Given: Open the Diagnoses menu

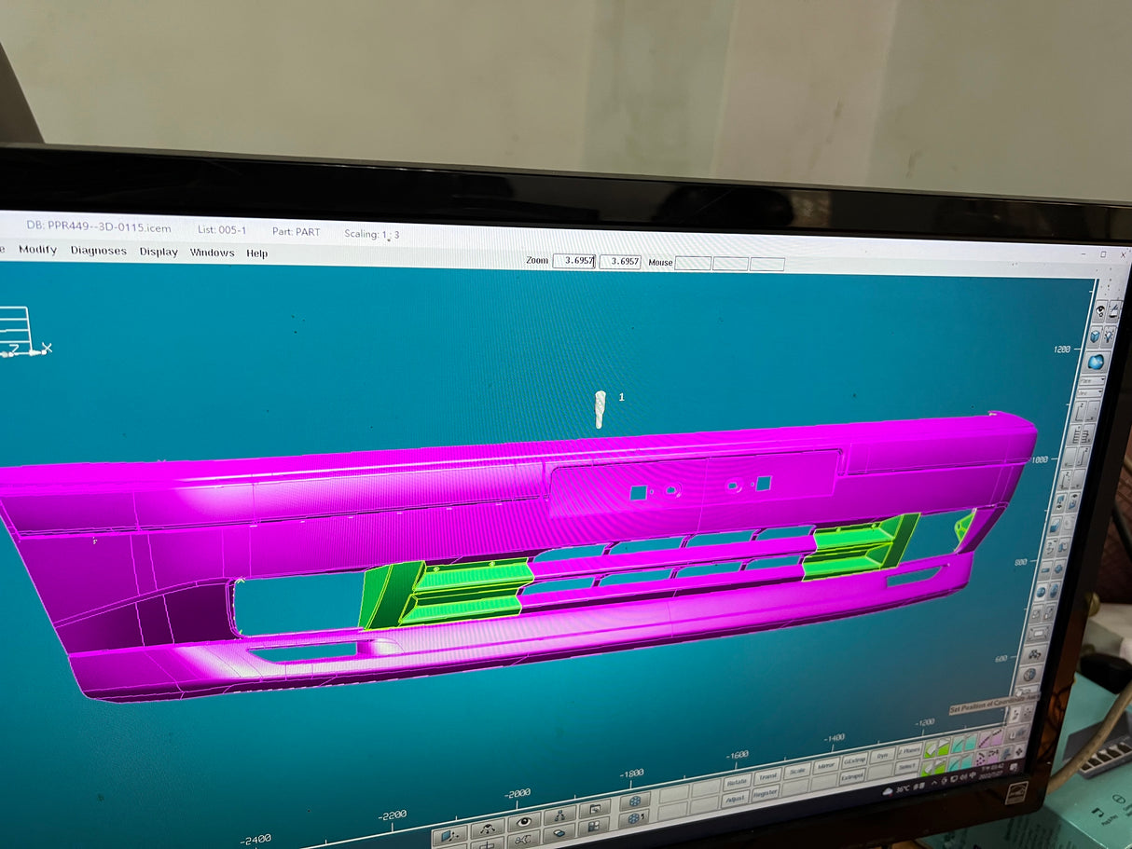Looking at the screenshot, I should click(98, 251).
